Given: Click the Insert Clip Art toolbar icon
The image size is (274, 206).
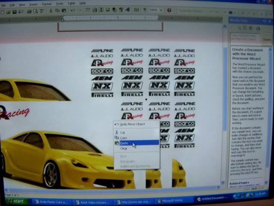Looking at the screenshot, I should point(114,9).
